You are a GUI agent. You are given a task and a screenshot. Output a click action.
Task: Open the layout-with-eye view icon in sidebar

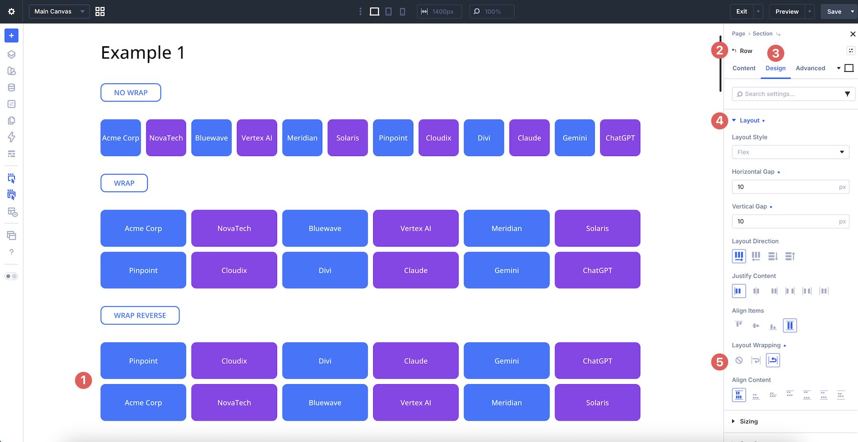point(12,212)
